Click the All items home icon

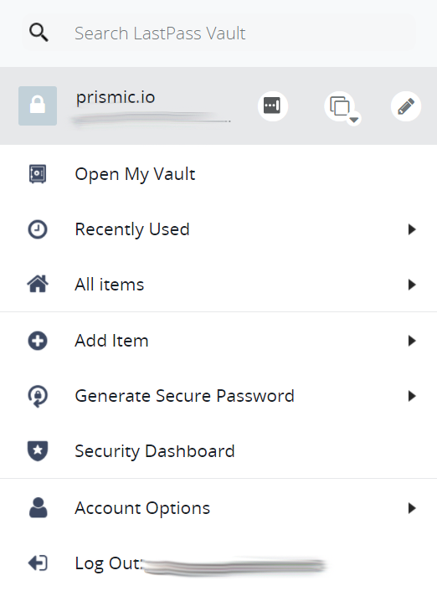[x=38, y=284]
